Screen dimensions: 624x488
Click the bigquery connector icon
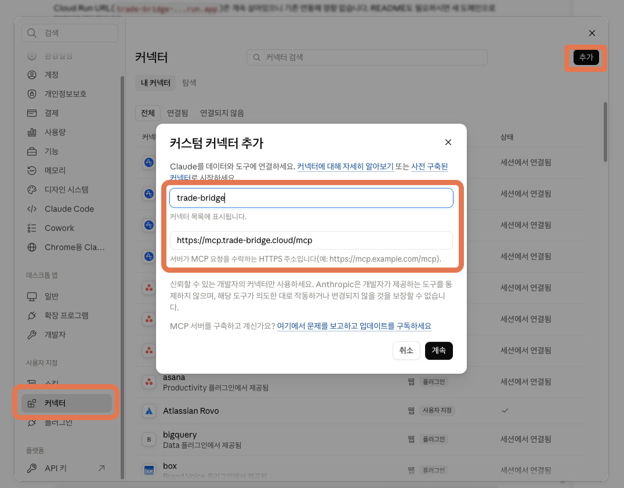[x=149, y=439]
